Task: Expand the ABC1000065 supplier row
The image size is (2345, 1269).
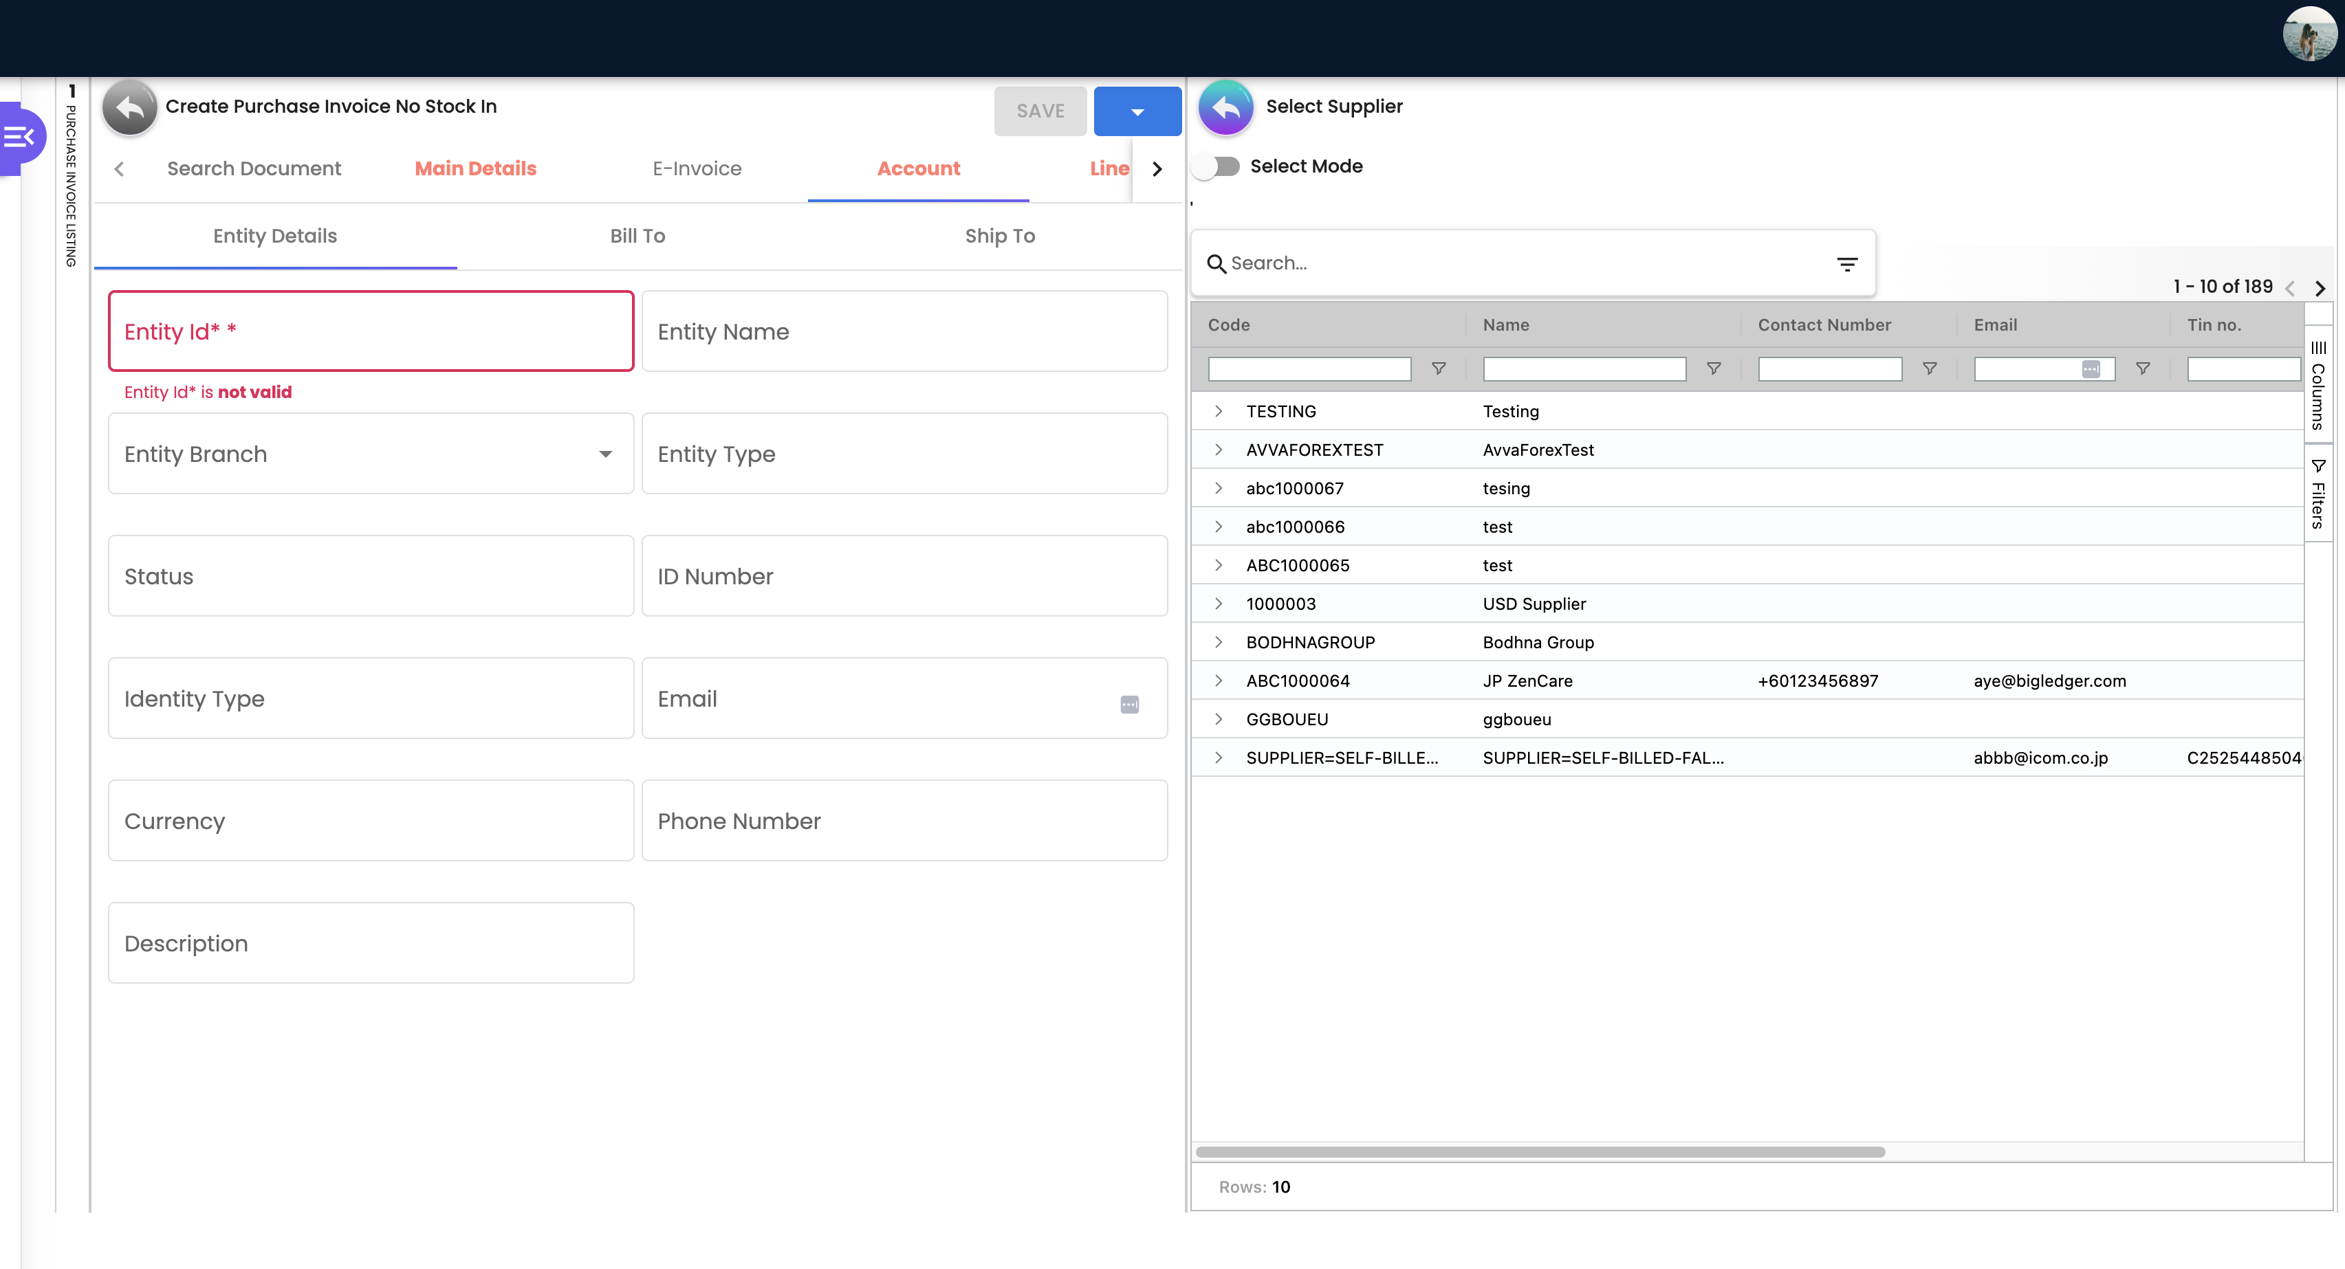Action: (1218, 565)
